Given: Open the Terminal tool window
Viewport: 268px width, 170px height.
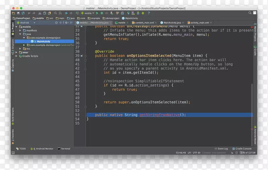Looking at the screenshot, I should tap(64, 149).
